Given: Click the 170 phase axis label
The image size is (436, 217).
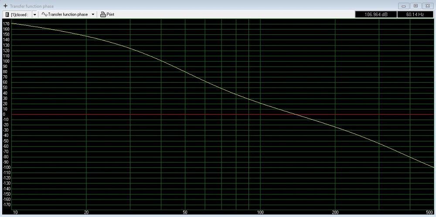Looking at the screenshot, I should (x=6, y=24).
